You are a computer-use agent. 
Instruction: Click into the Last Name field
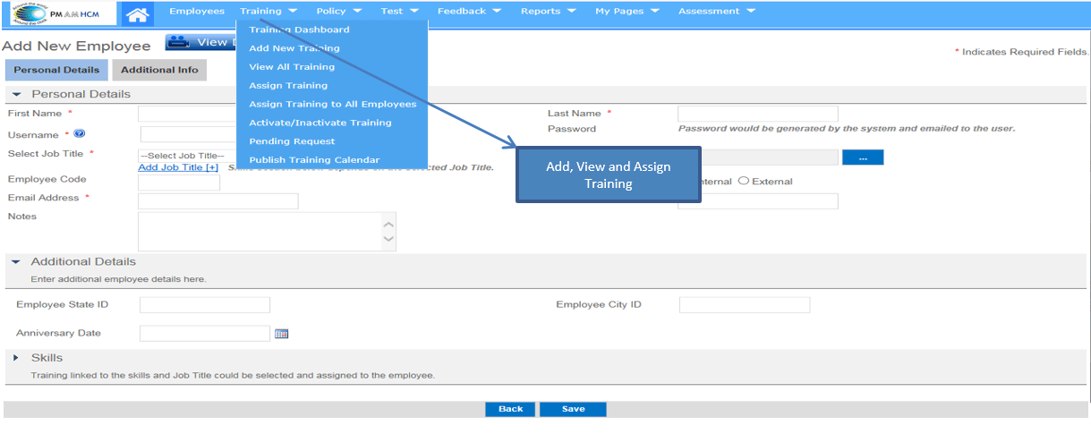(x=757, y=114)
